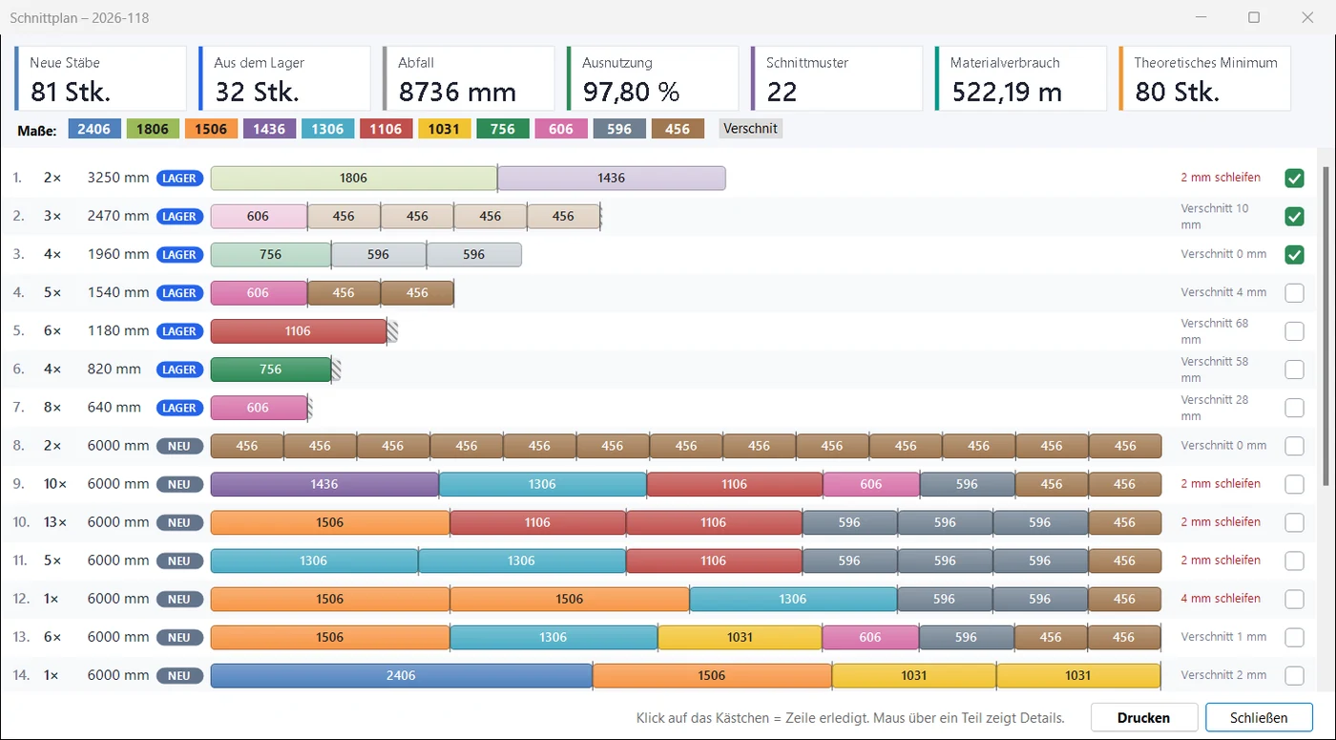Maximize the Schnittplan window

pyautogui.click(x=1254, y=17)
